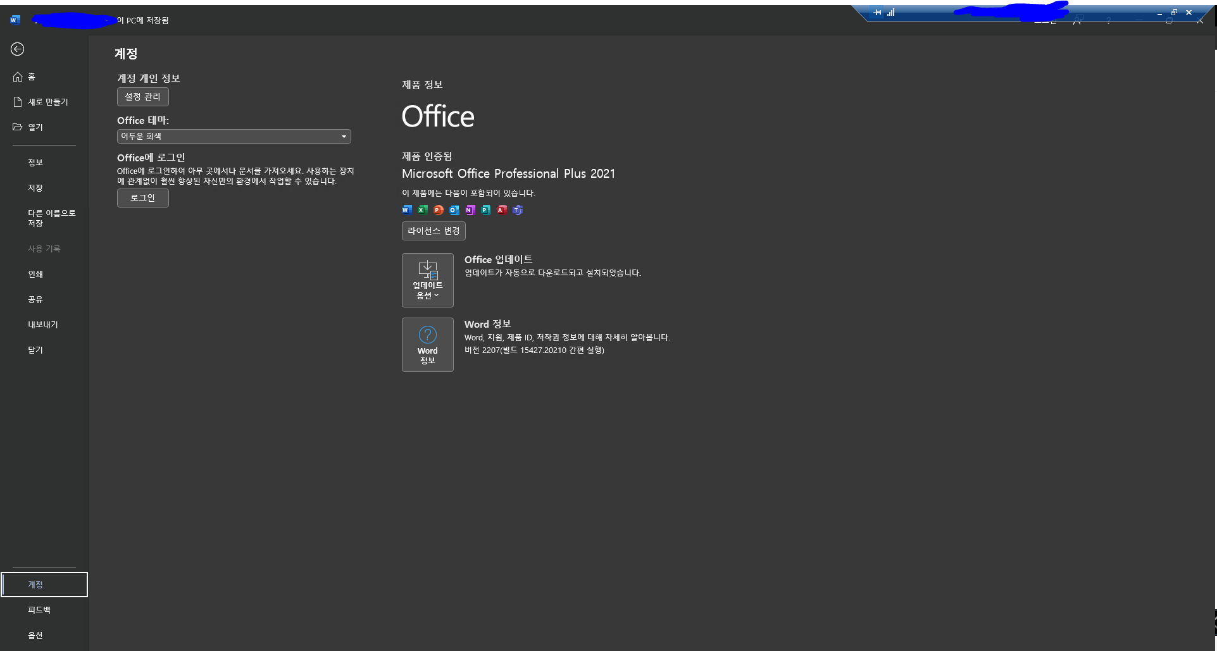The height and width of the screenshot is (651, 1217).
Task: Click the version text 버전 2207
Action: 534,350
